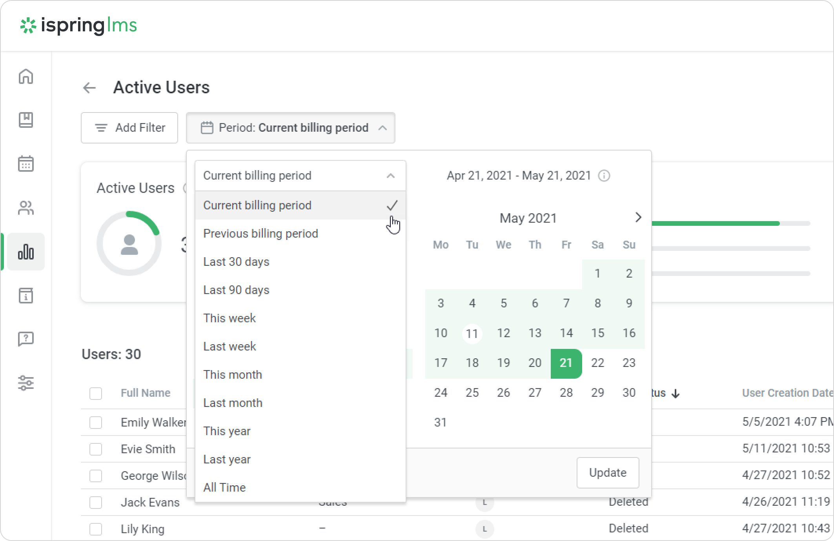Check the Lily King row checkbox

click(96, 529)
